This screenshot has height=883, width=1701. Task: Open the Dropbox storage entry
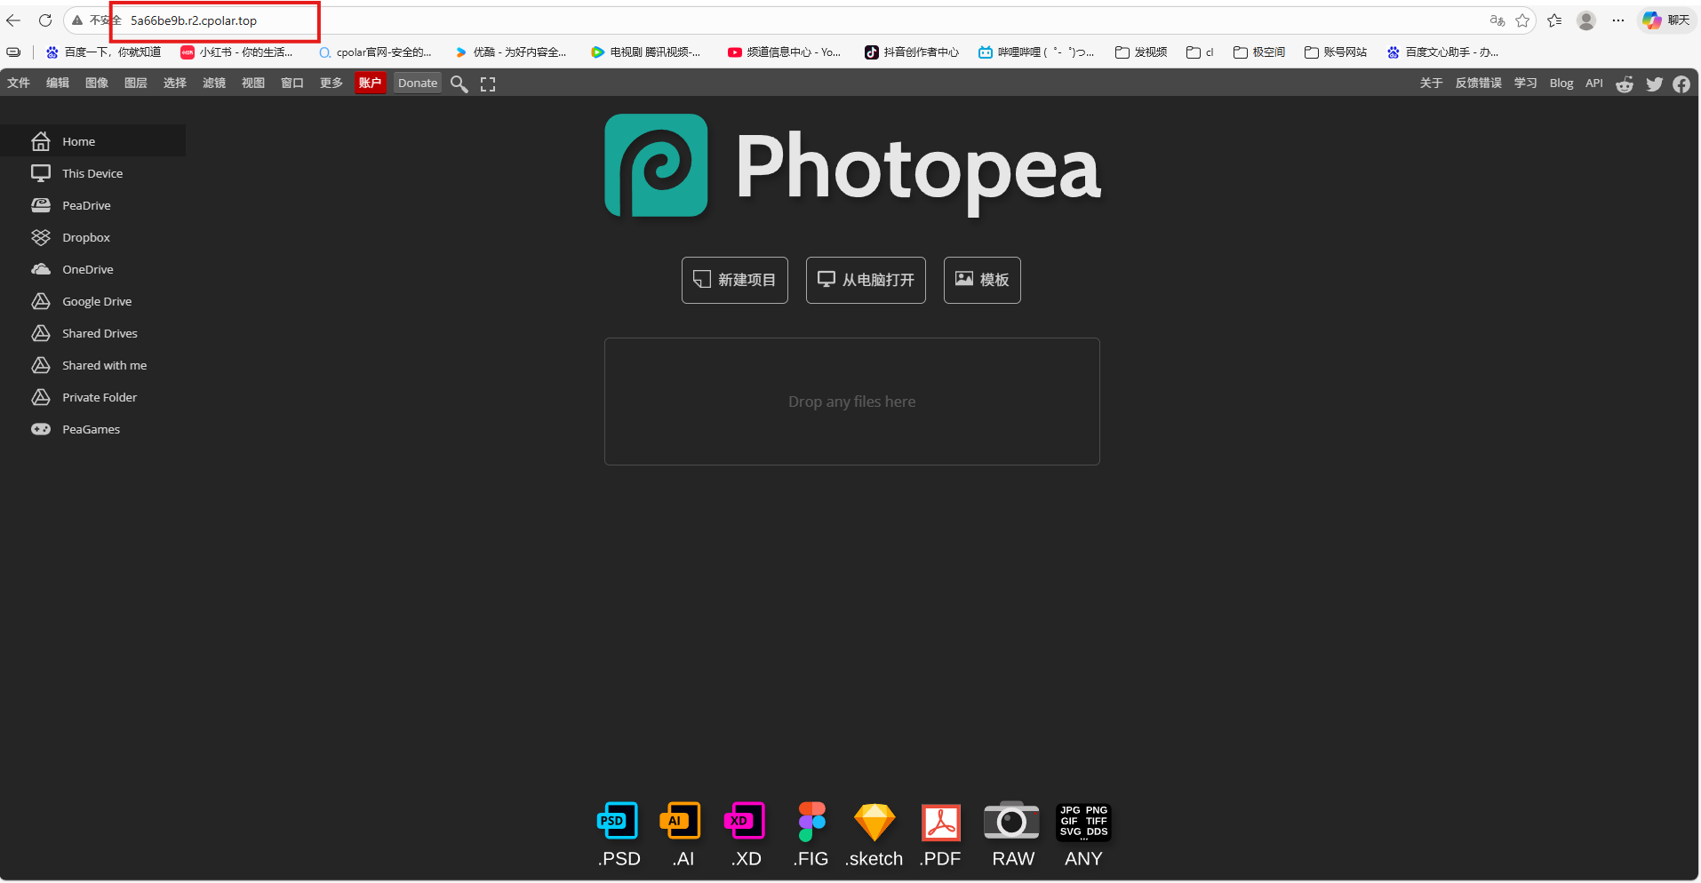(x=86, y=237)
